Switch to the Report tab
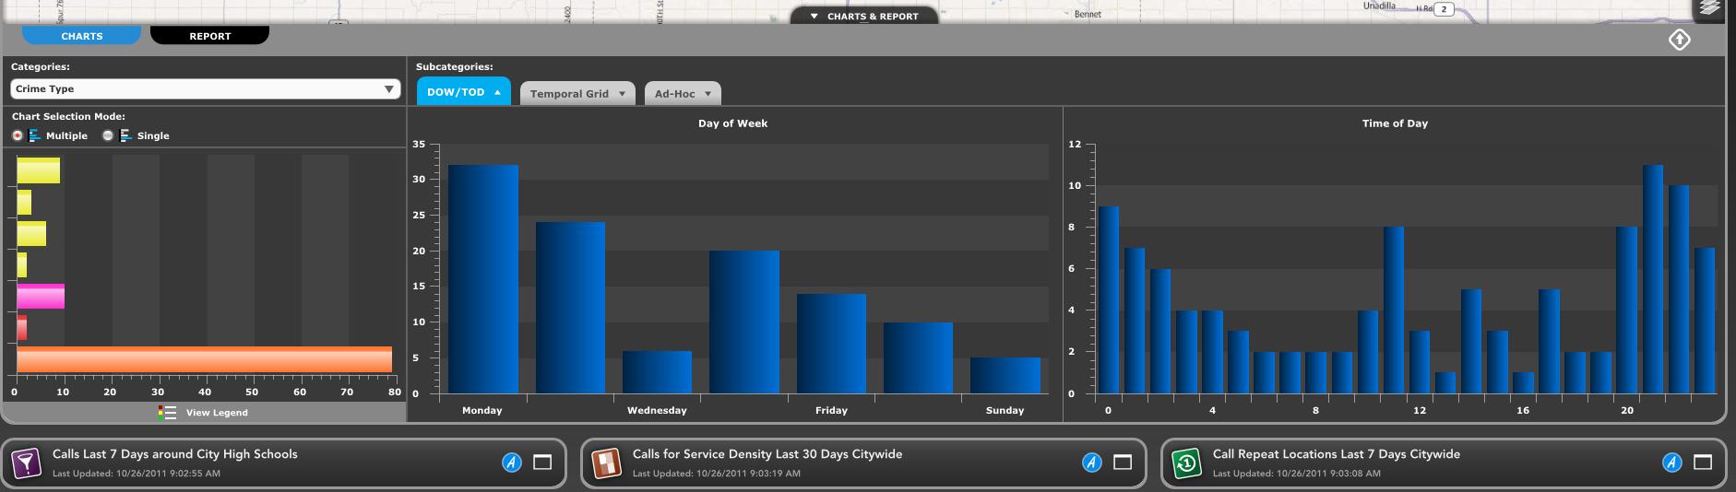This screenshot has height=492, width=1736. (209, 36)
